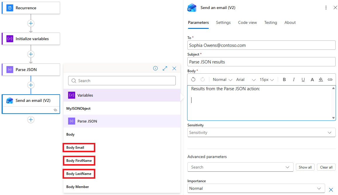338x195 pixels.
Task: Insert the Body FirstName token
Action: point(79,161)
